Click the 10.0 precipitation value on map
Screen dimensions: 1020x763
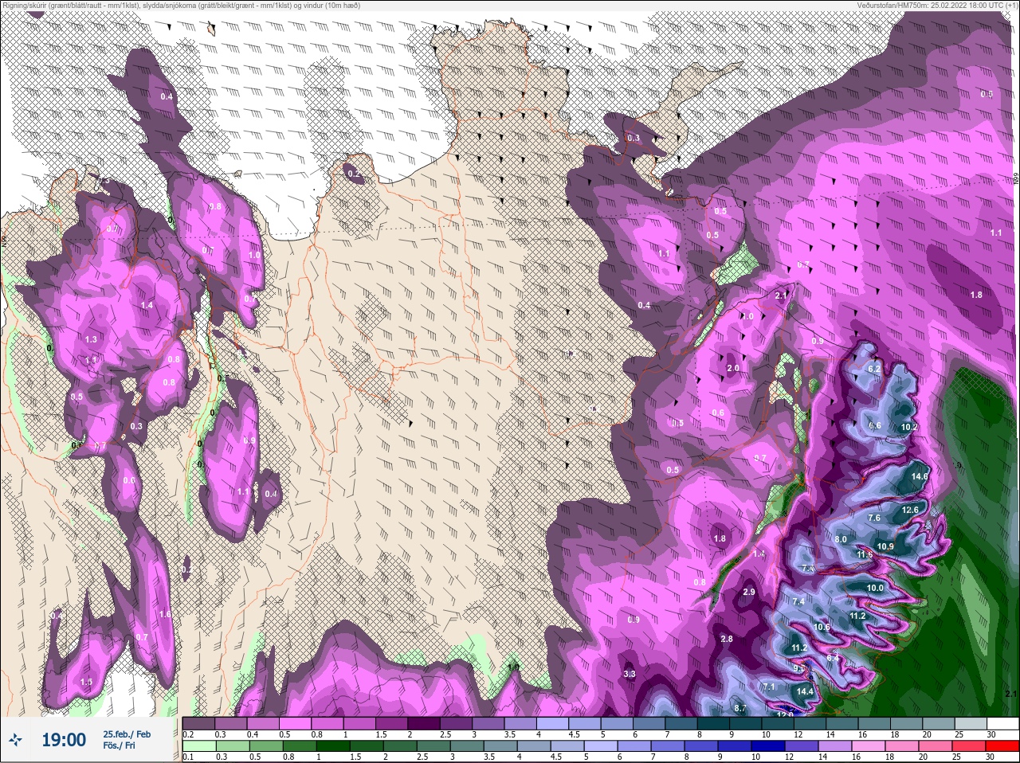(875, 588)
